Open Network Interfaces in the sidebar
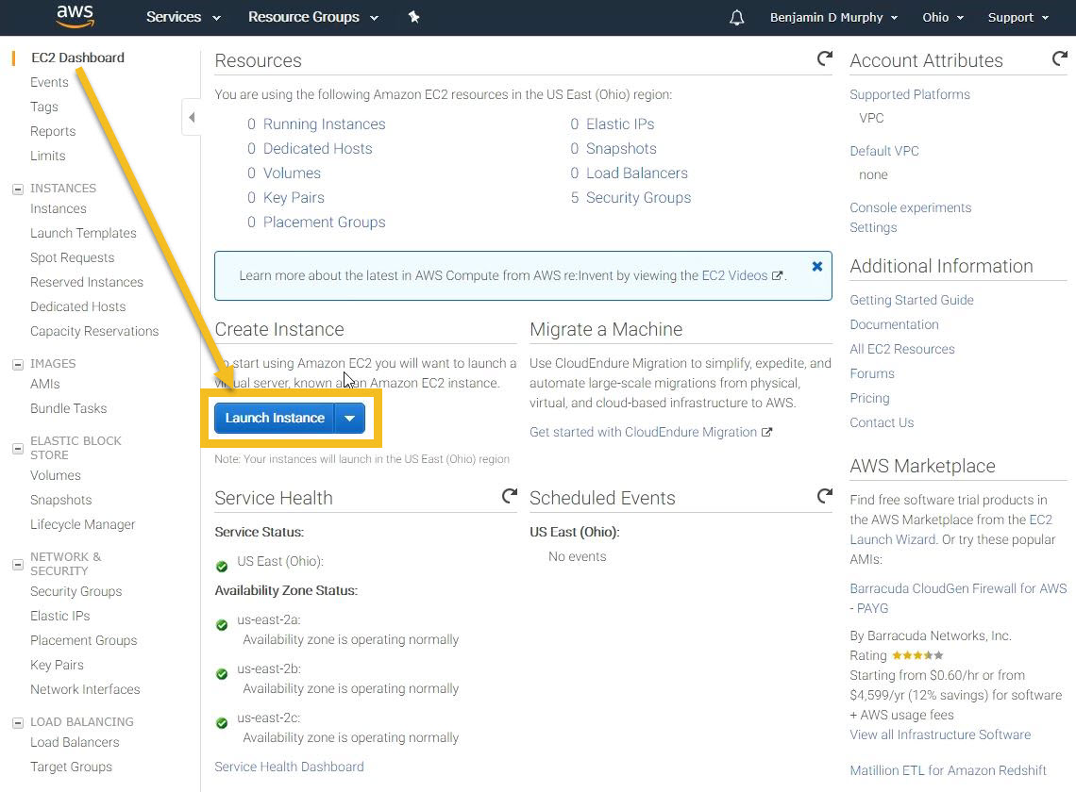This screenshot has width=1076, height=792. coord(85,689)
